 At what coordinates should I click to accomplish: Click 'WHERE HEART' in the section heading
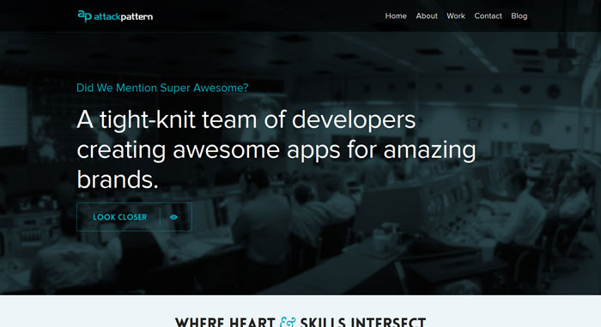coord(225,322)
